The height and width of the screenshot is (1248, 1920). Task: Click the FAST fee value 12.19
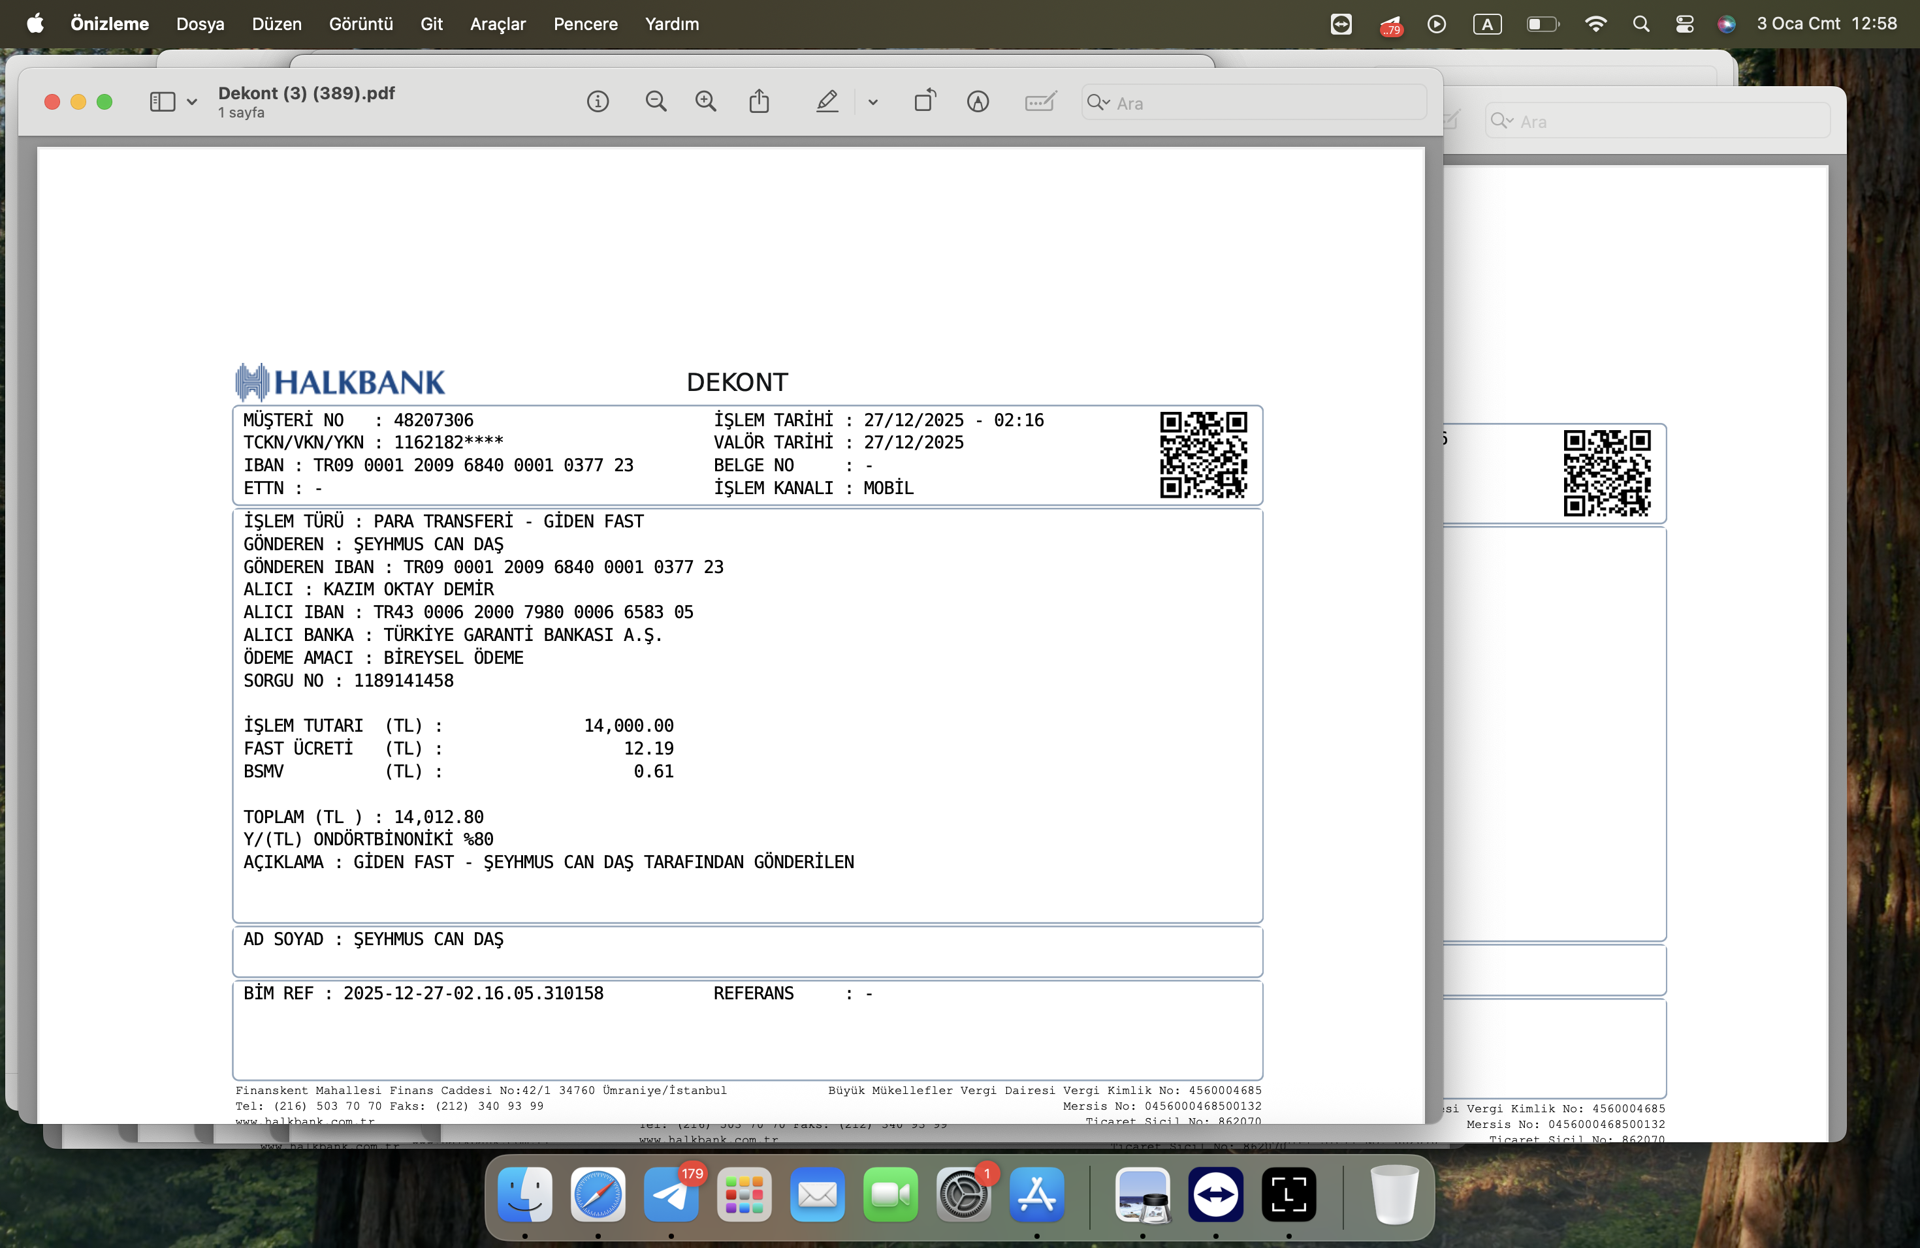648,748
